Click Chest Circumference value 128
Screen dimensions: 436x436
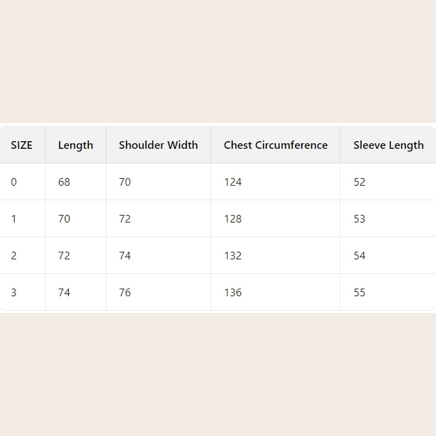[232, 219]
